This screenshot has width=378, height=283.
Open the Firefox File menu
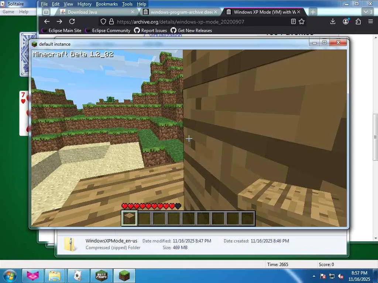(44, 4)
